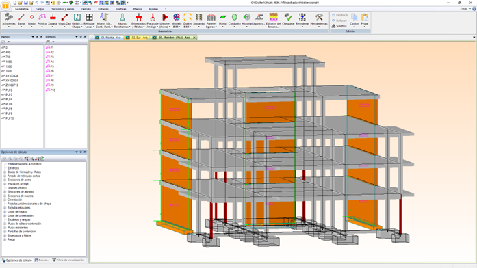477x268 pixels.
Task: Run the Chequear tool
Action: tap(288, 20)
